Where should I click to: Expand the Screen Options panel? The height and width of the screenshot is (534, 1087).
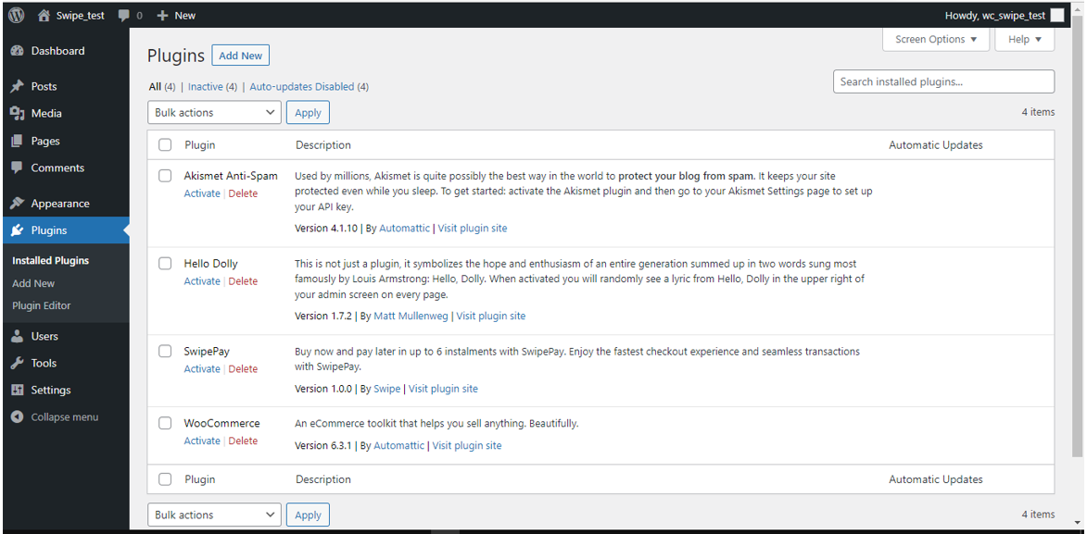click(x=936, y=40)
